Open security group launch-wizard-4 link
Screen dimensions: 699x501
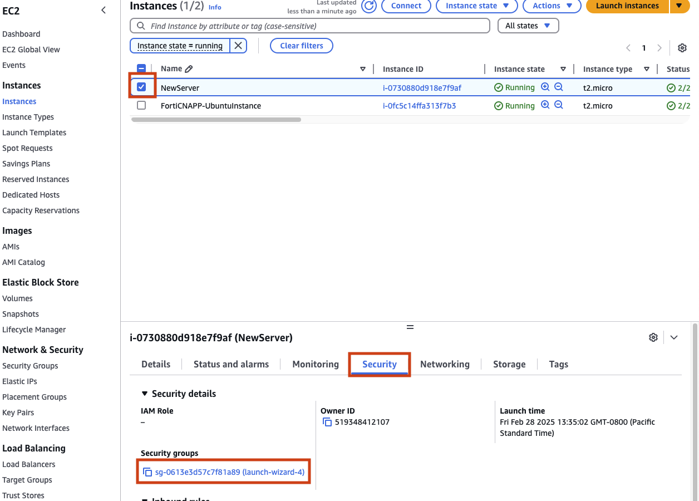tap(230, 472)
